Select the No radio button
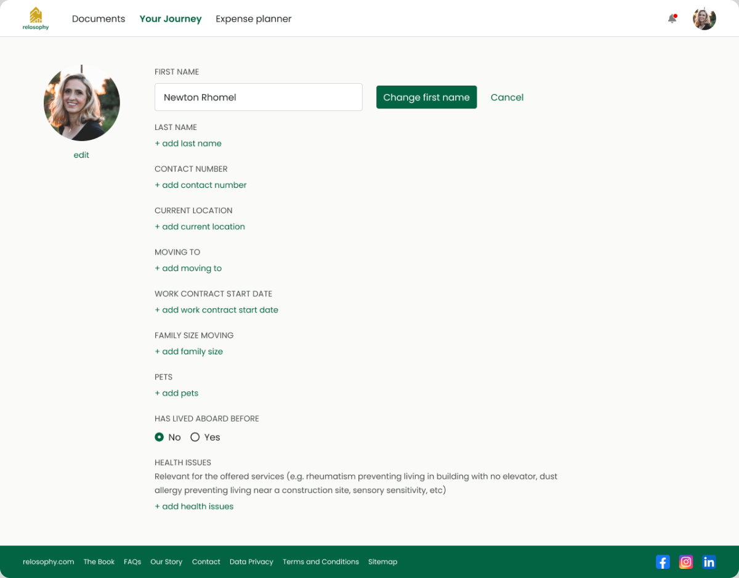This screenshot has width=739, height=578. 160,437
